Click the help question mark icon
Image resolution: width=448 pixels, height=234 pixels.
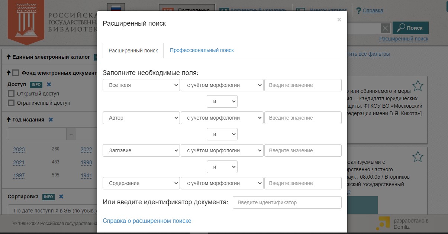pos(358,11)
